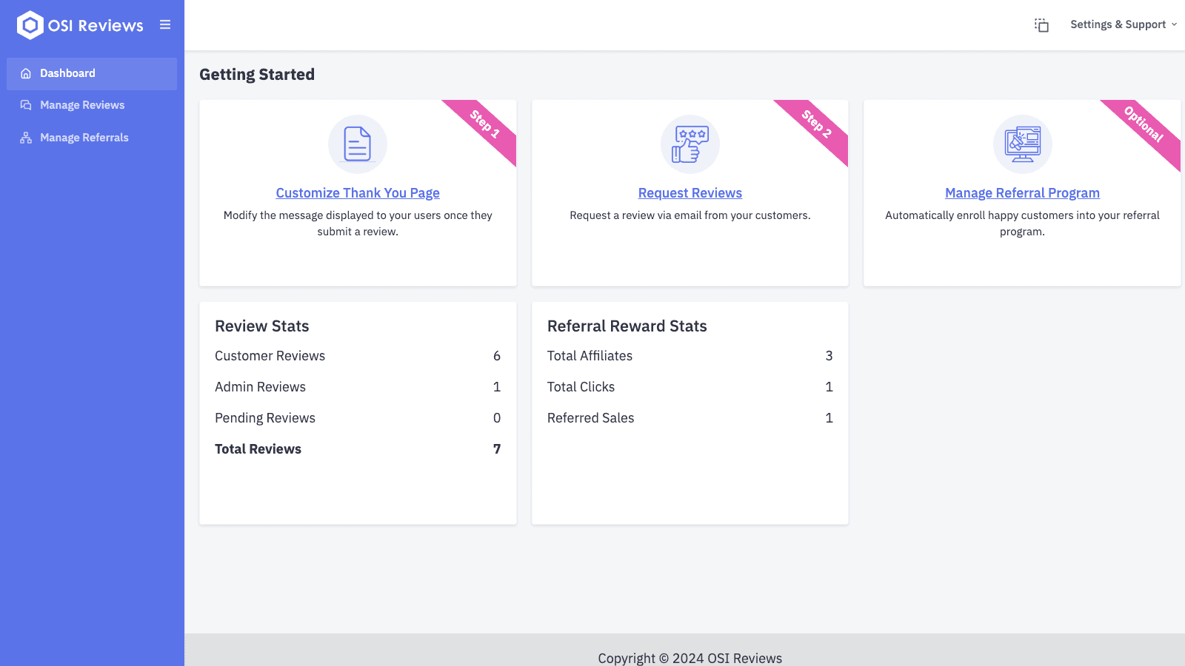Go to Manage Reviews in sidebar

82,105
